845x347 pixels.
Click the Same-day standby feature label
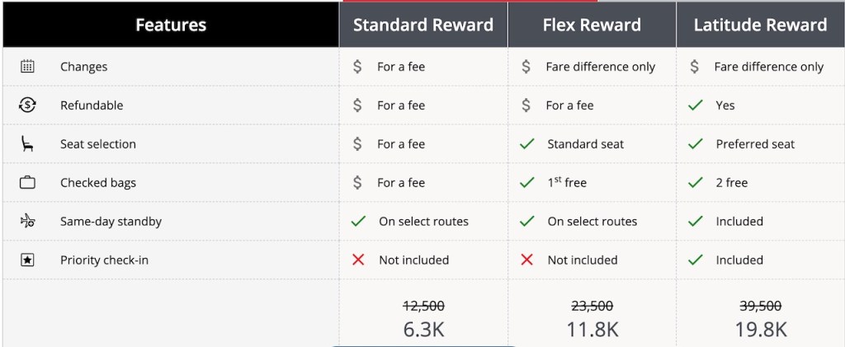[111, 221]
